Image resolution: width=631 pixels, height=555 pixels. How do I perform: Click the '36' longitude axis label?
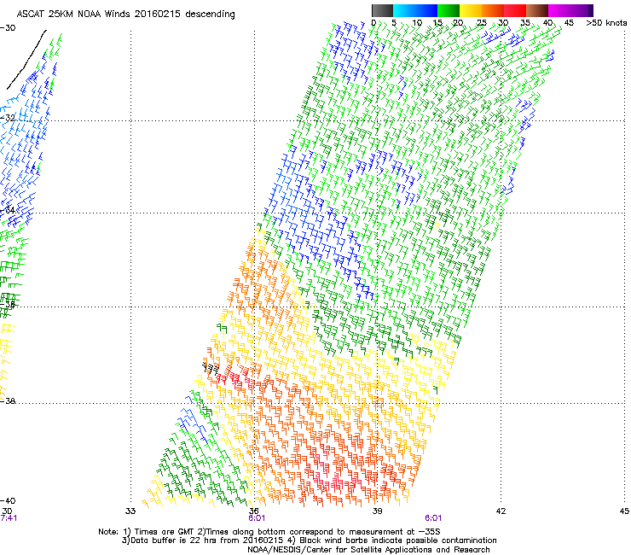[253, 511]
